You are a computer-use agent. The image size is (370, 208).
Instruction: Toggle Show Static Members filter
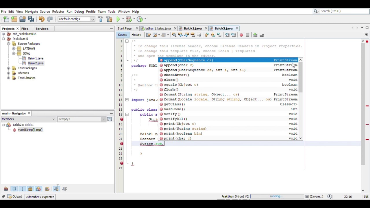(22, 189)
